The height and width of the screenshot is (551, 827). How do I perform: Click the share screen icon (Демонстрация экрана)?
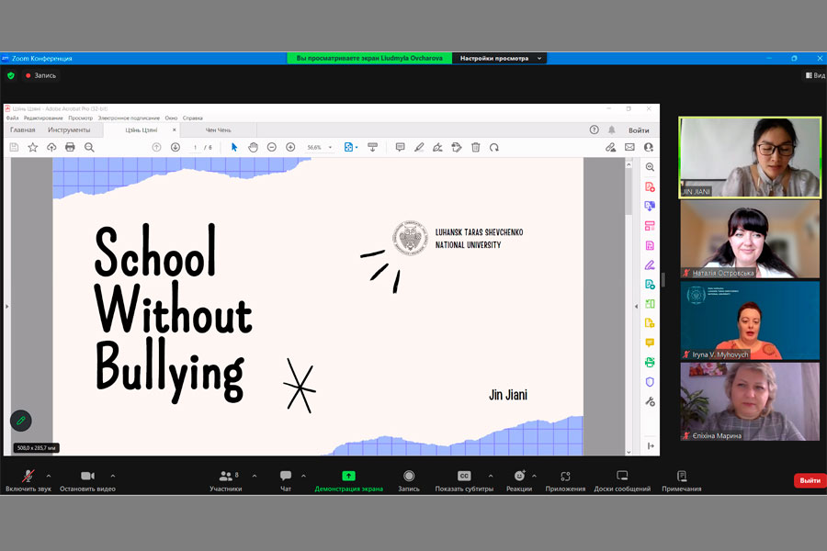[348, 476]
